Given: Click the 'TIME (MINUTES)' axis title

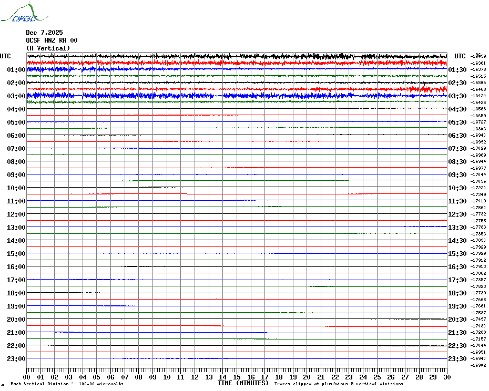Looking at the screenshot, I should pyautogui.click(x=243, y=383).
